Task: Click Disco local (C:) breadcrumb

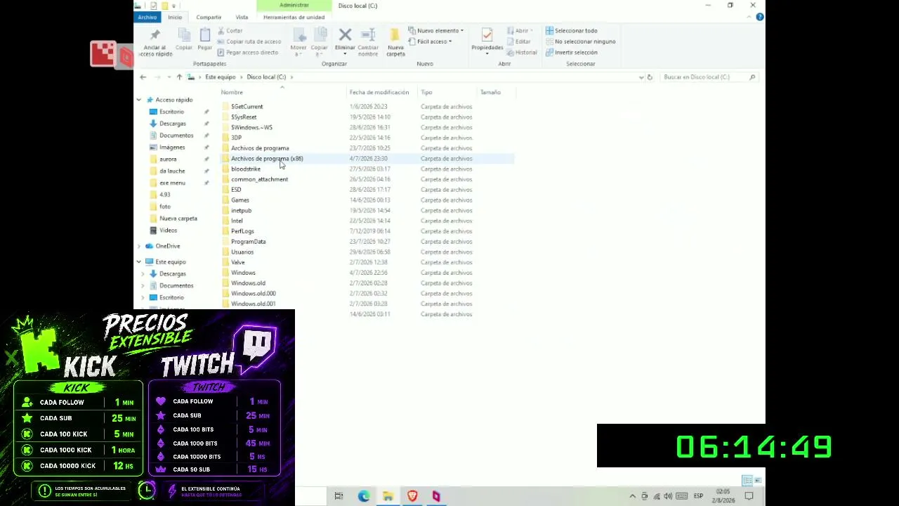Action: point(266,77)
